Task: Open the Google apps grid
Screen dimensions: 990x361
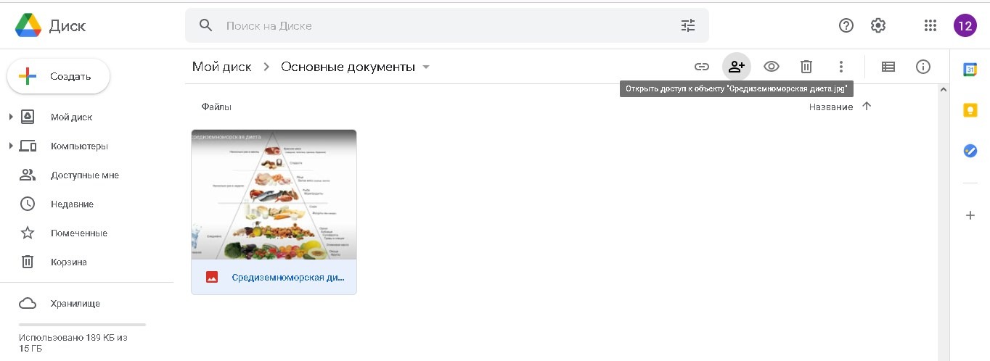Action: (930, 25)
